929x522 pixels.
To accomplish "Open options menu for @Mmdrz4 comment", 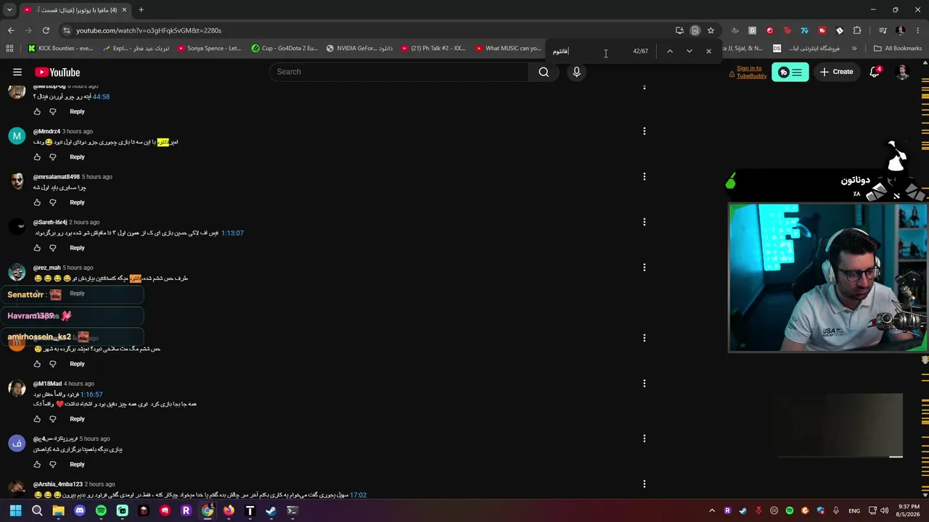I will 644,131.
